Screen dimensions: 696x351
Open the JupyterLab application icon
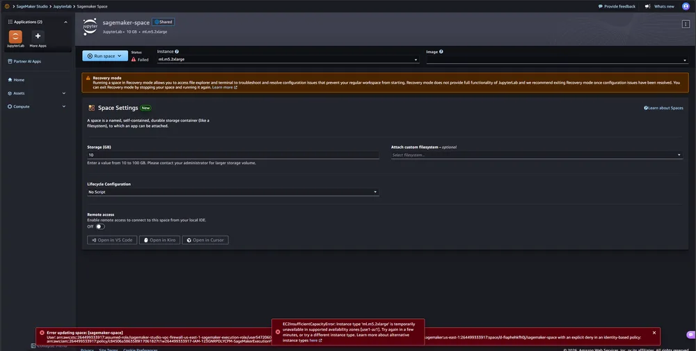pyautogui.click(x=15, y=37)
